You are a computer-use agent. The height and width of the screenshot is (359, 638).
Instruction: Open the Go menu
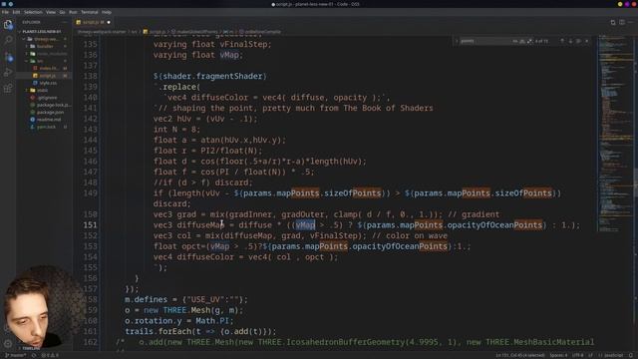pos(62,12)
